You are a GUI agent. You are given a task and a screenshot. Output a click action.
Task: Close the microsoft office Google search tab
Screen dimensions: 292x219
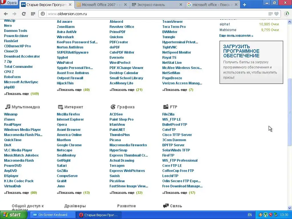coord(236,5)
